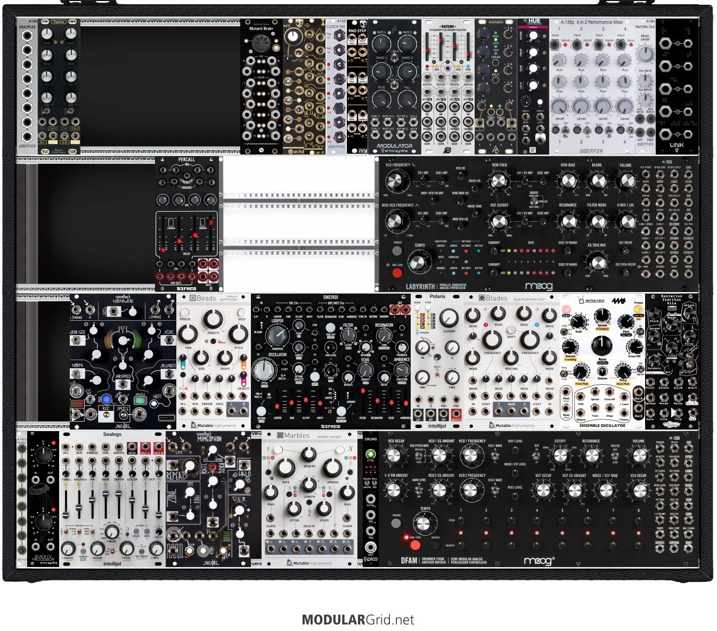Click the DFAM Volume knob
The image size is (717, 631).
[x=638, y=456]
